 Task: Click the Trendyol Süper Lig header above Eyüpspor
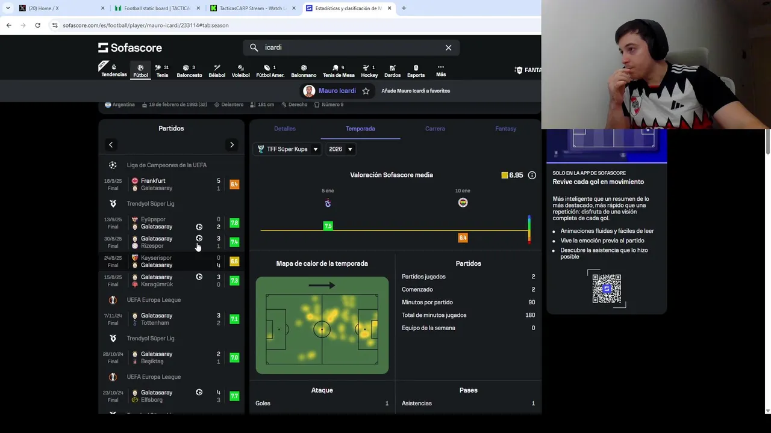171,203
